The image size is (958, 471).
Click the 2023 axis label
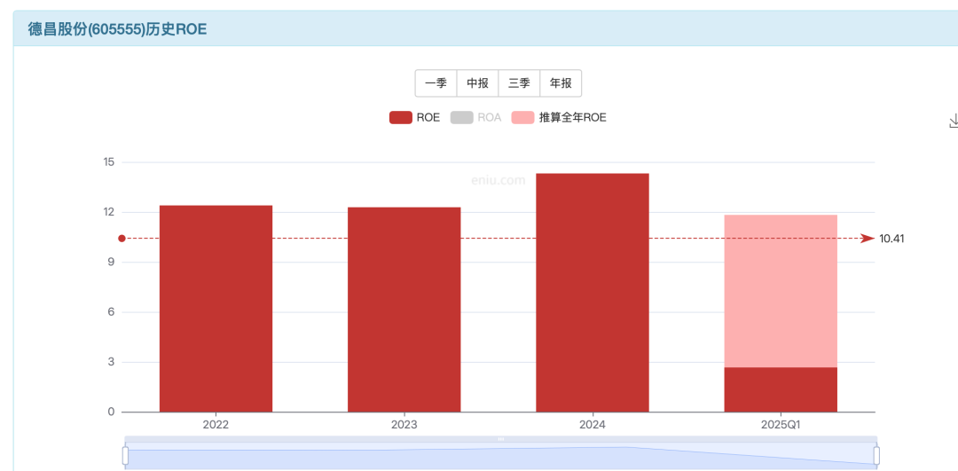[404, 424]
